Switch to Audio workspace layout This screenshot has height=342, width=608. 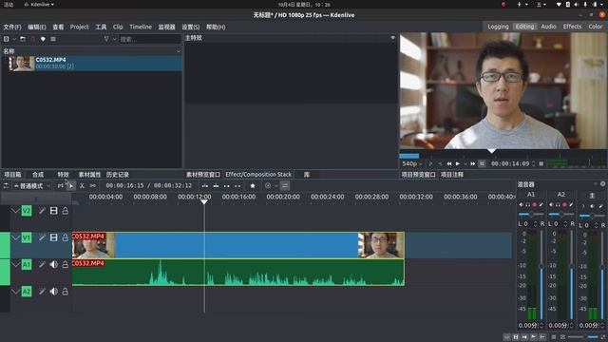pyautogui.click(x=548, y=27)
